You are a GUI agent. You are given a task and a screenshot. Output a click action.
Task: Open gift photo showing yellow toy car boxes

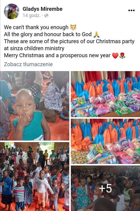tap(105, 141)
